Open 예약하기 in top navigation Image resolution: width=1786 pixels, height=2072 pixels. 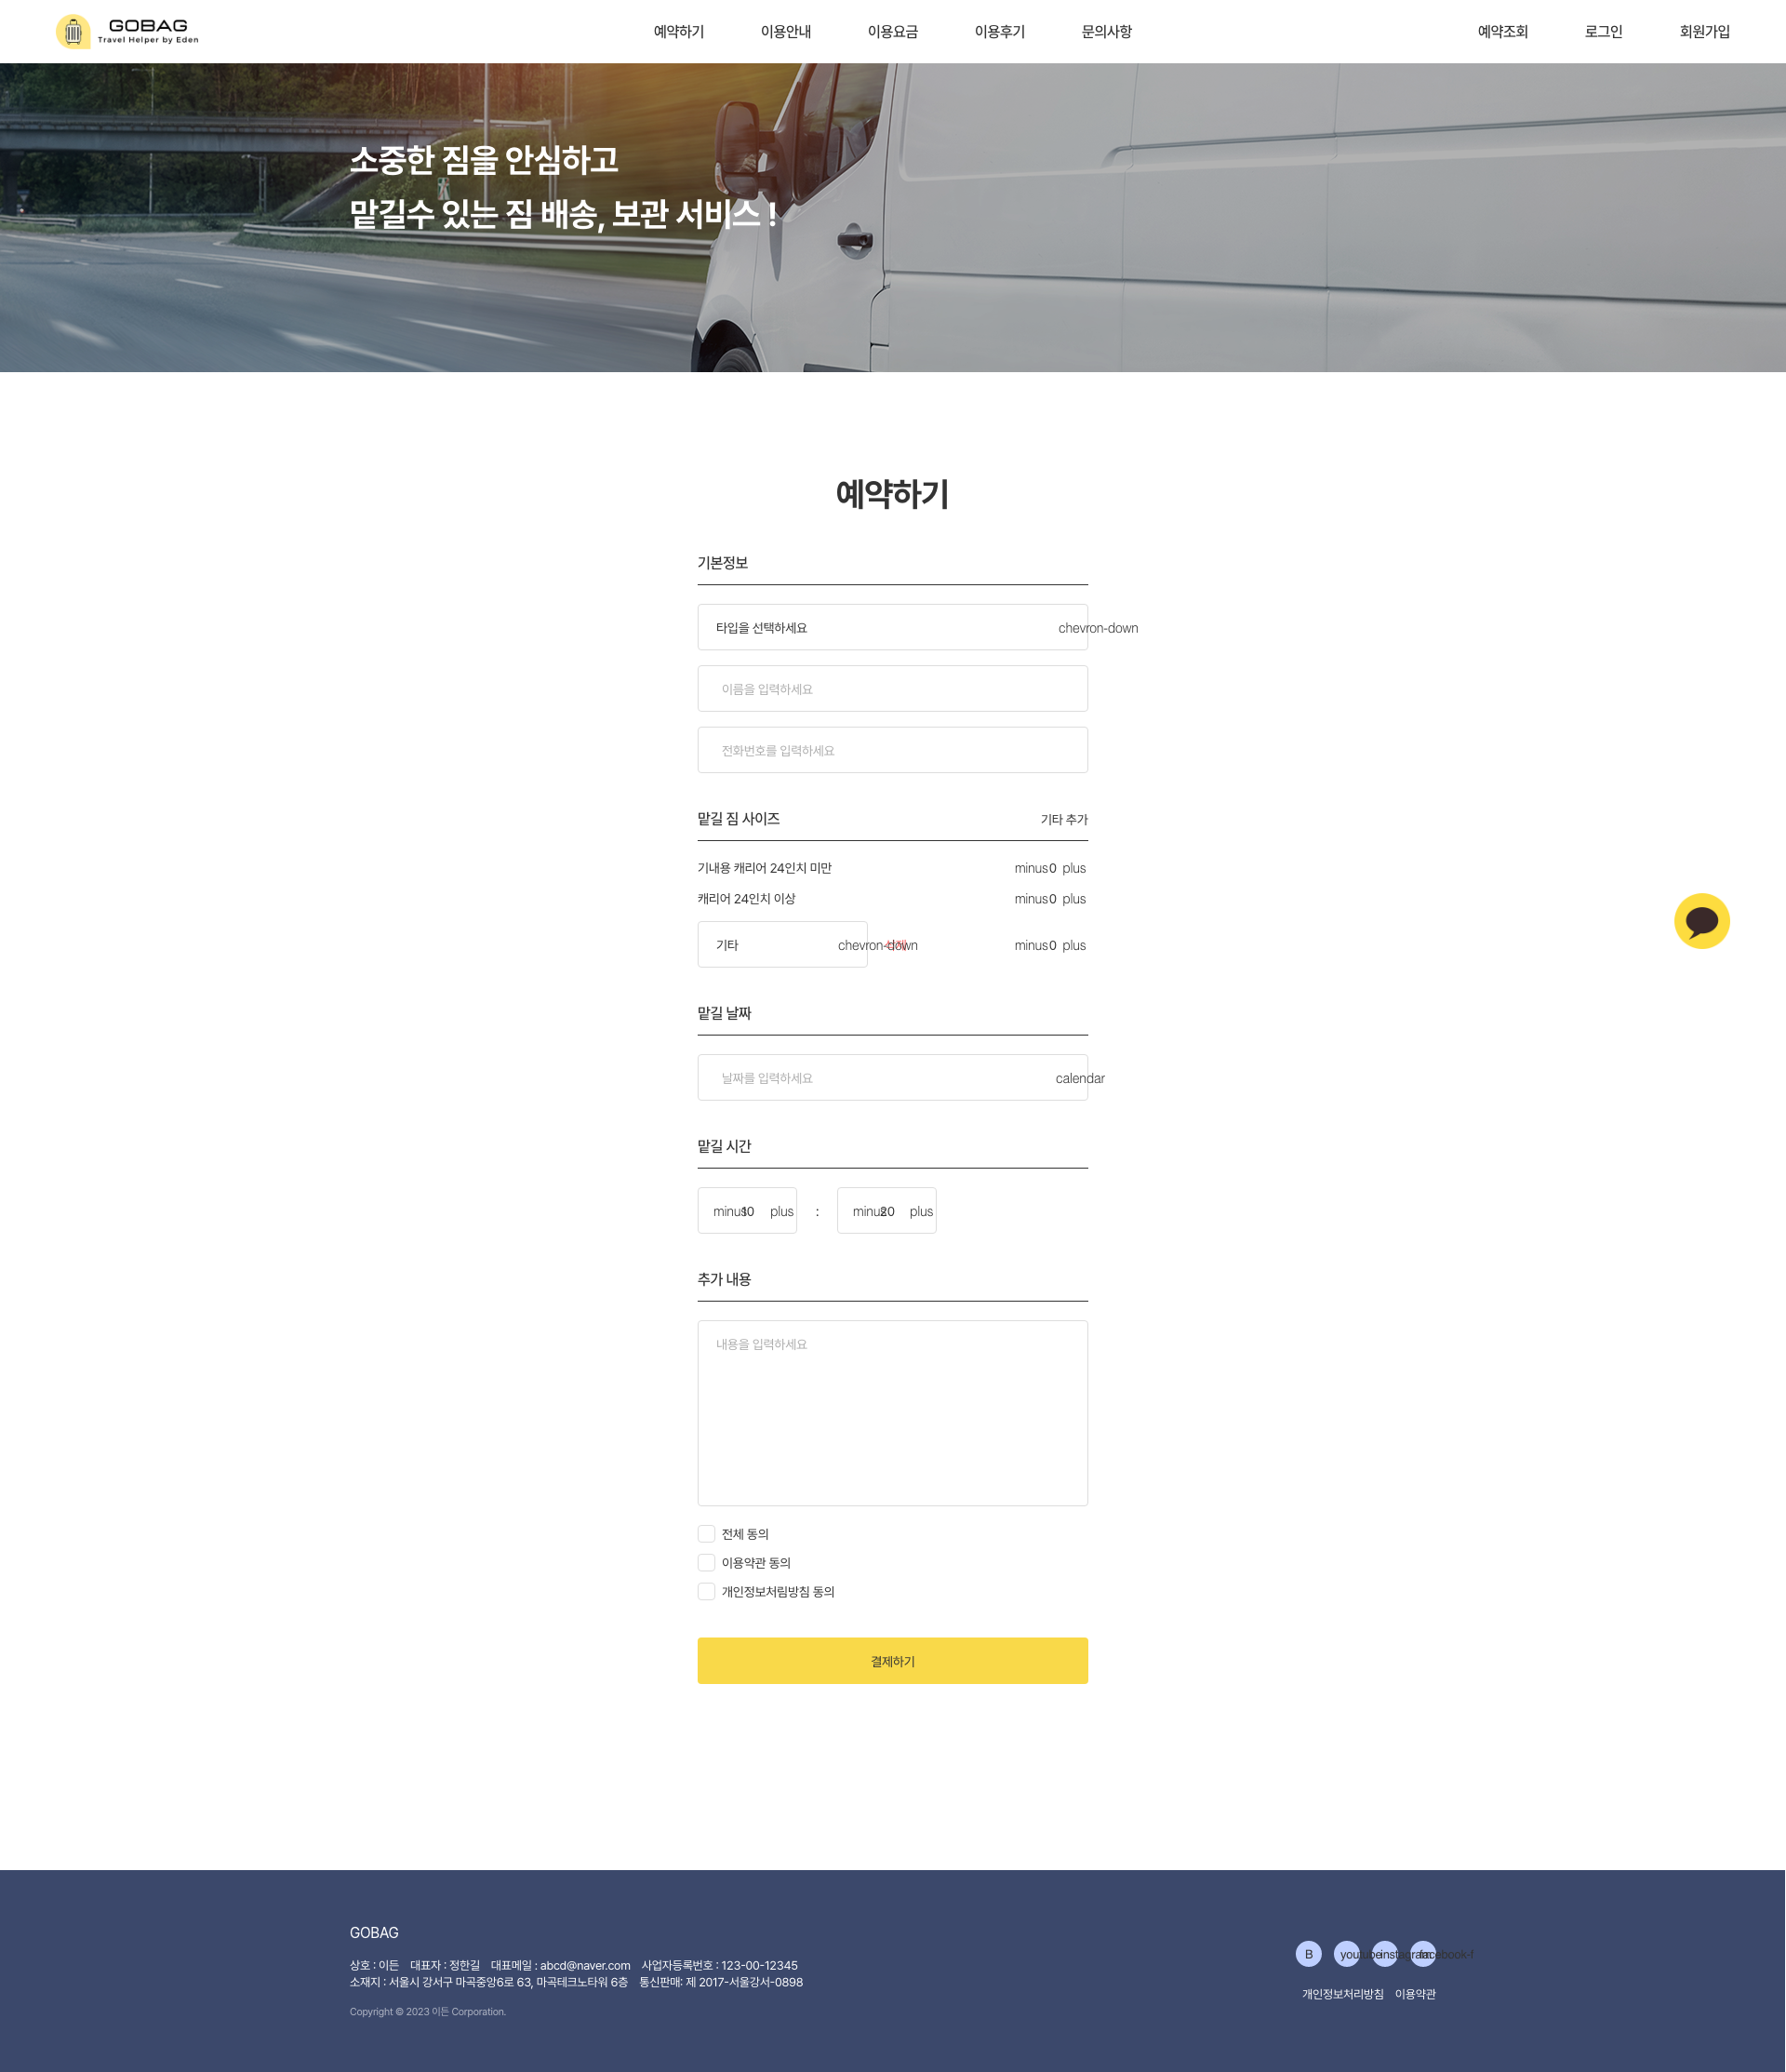679,32
